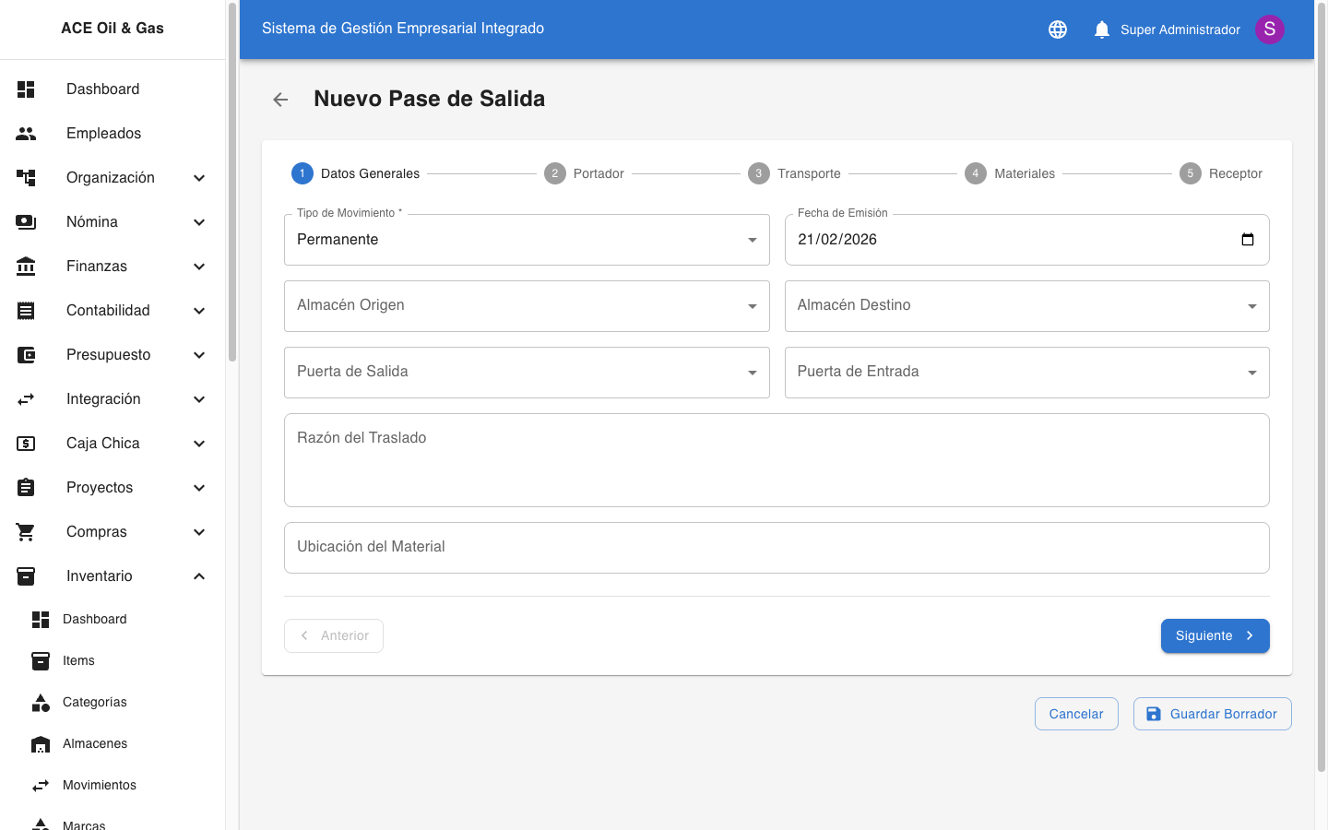Click the Razón del Traslado text area
The image size is (1328, 830).
coord(777,459)
